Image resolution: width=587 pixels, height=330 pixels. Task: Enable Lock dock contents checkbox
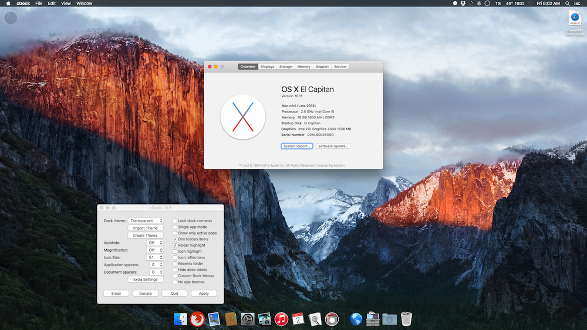[x=175, y=221]
